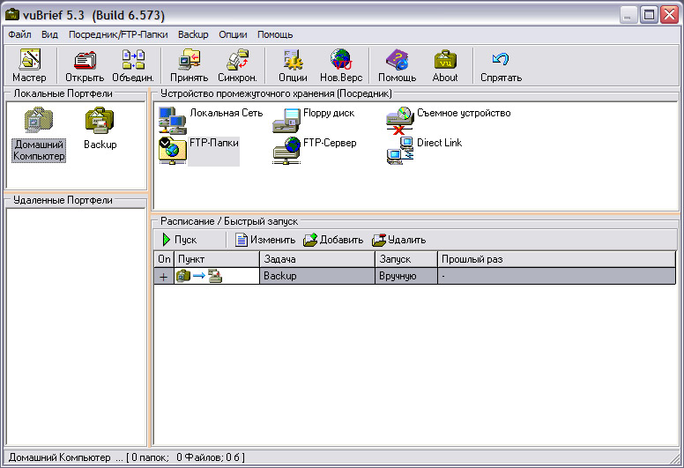The image size is (684, 468).
Task: Open the Файл menu
Action: click(x=19, y=34)
